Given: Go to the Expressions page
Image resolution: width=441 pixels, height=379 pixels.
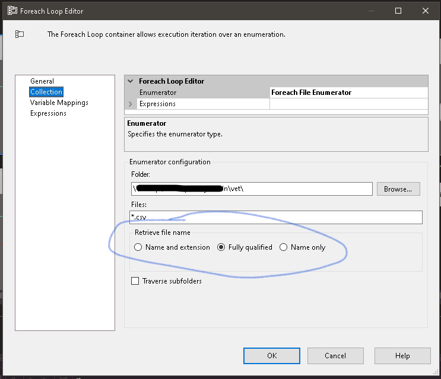Looking at the screenshot, I should (x=48, y=113).
